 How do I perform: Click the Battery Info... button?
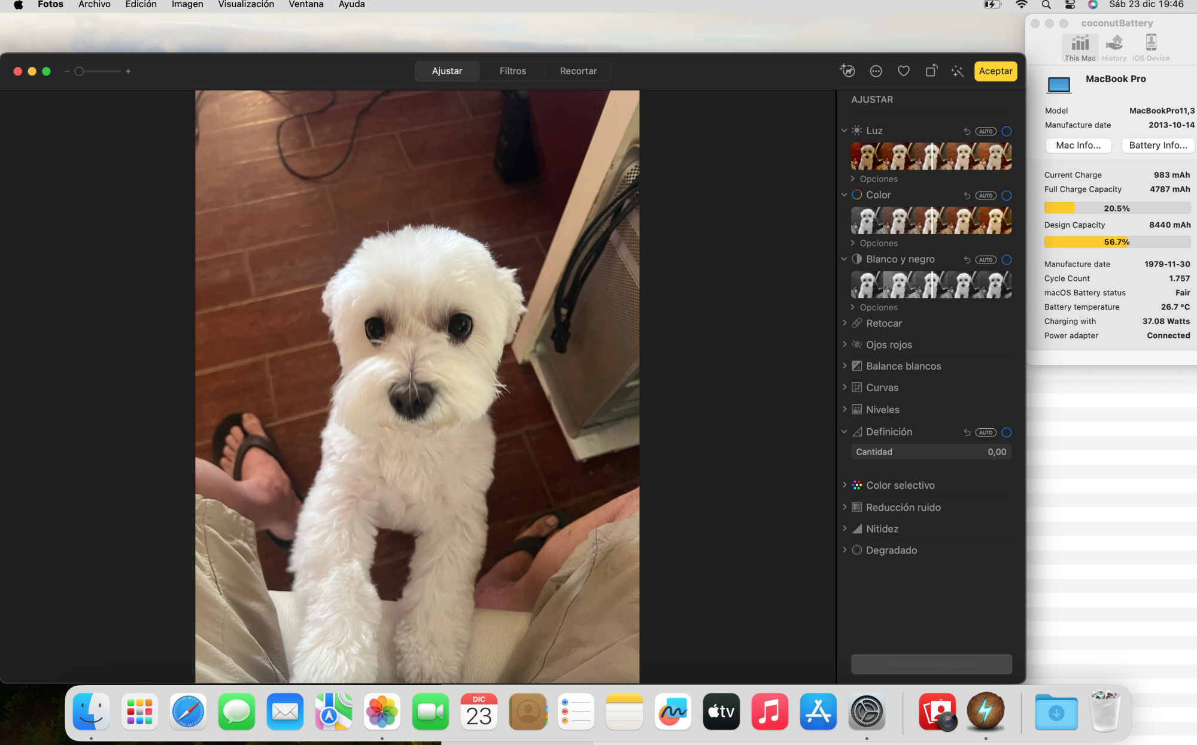click(1157, 146)
